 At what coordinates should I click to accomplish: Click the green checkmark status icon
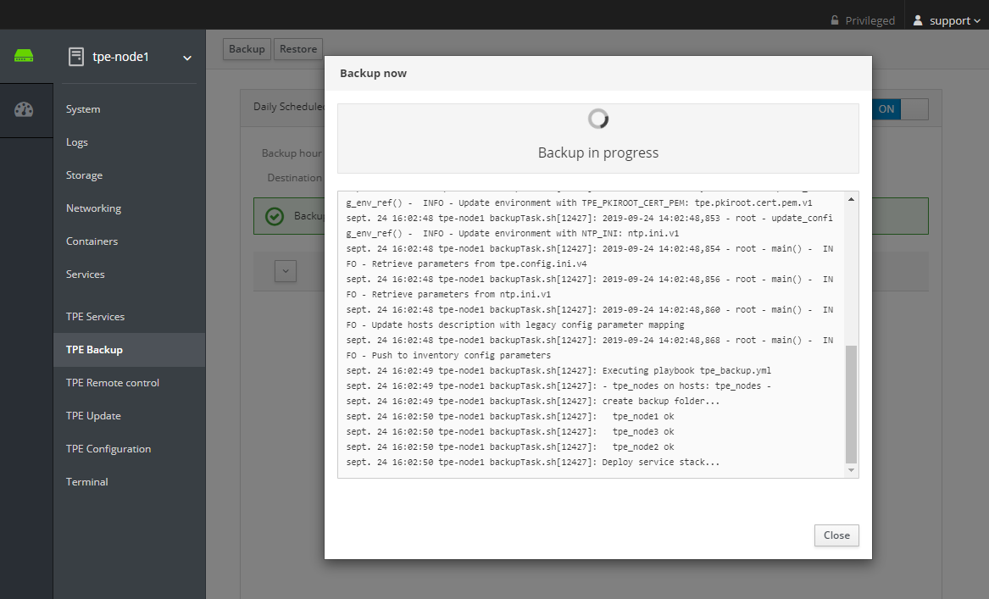click(x=275, y=216)
